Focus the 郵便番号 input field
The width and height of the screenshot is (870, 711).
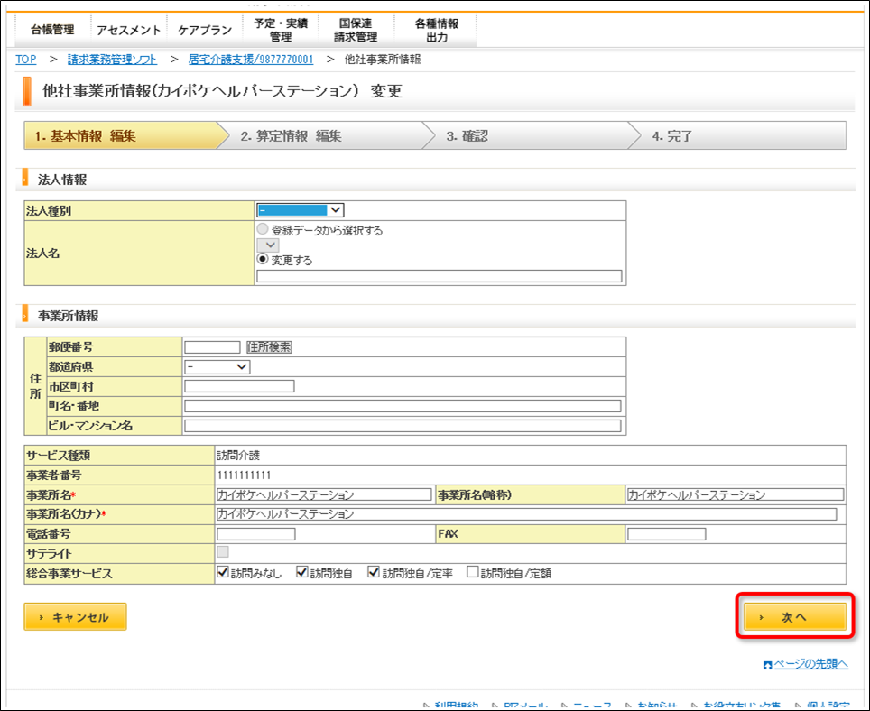tap(212, 347)
